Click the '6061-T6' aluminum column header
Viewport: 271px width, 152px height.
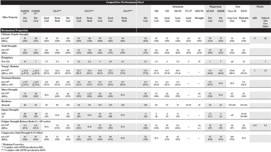point(199,11)
